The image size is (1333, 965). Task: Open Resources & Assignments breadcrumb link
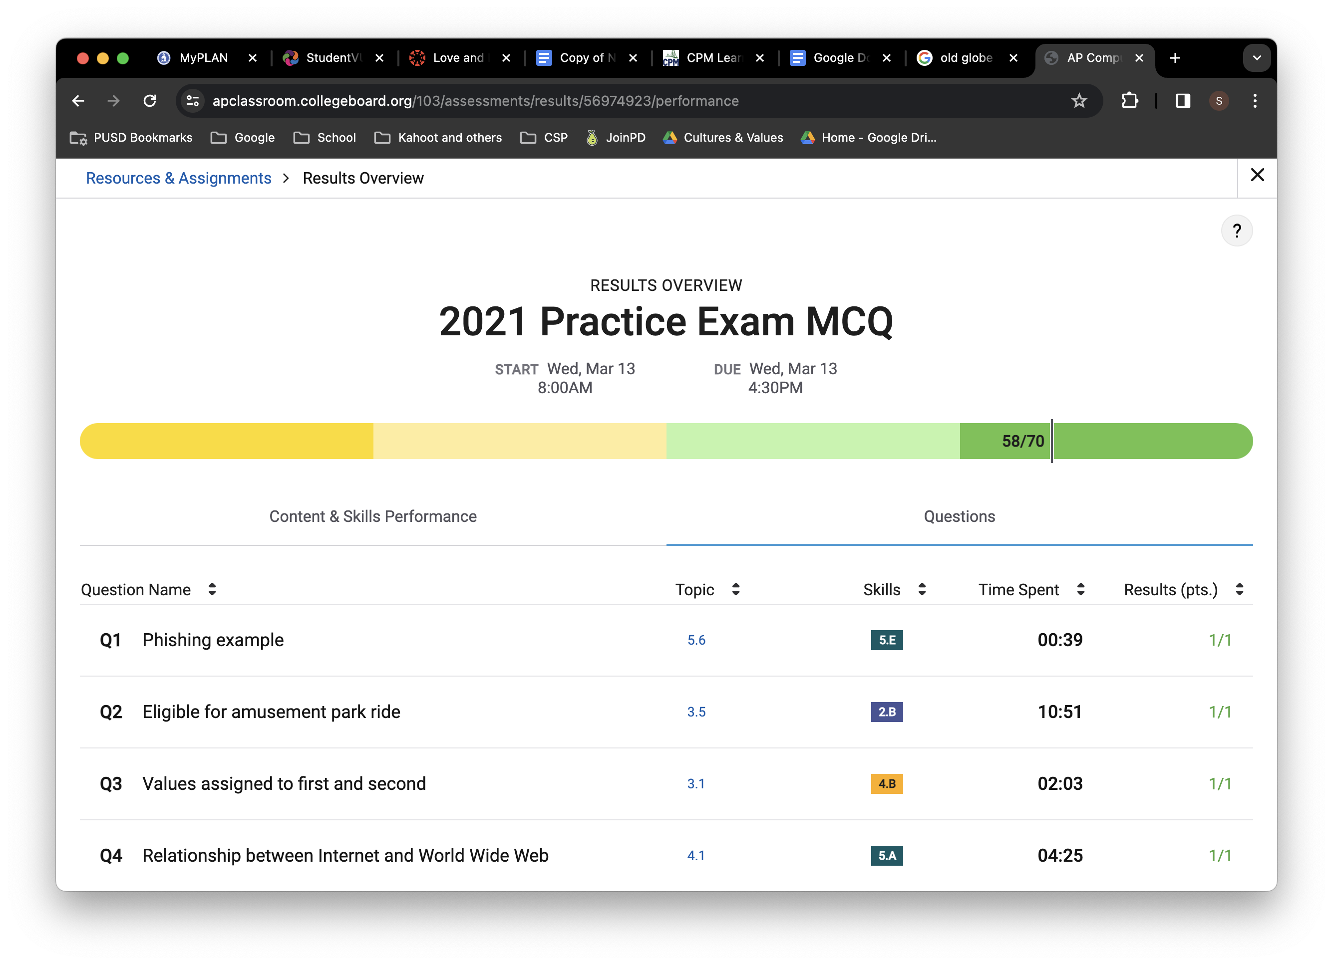tap(179, 178)
